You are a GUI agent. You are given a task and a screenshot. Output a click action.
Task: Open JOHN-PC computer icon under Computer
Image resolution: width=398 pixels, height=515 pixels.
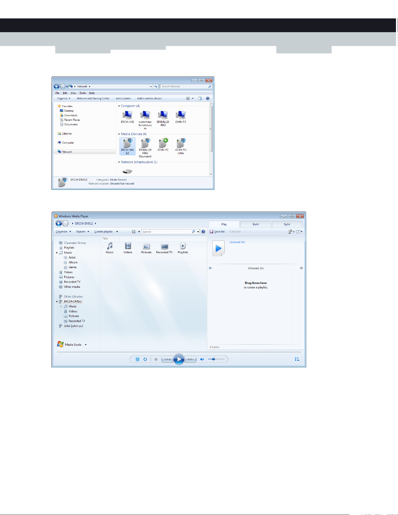[180, 117]
